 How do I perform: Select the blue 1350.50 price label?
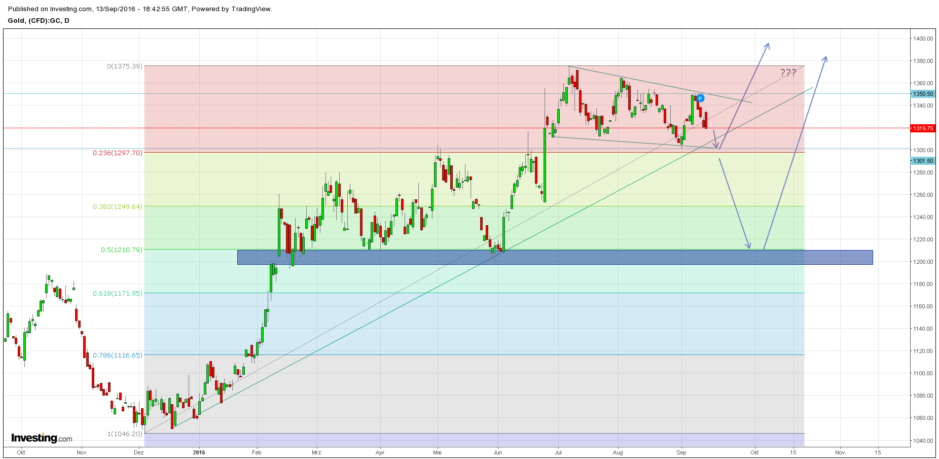tap(923, 94)
